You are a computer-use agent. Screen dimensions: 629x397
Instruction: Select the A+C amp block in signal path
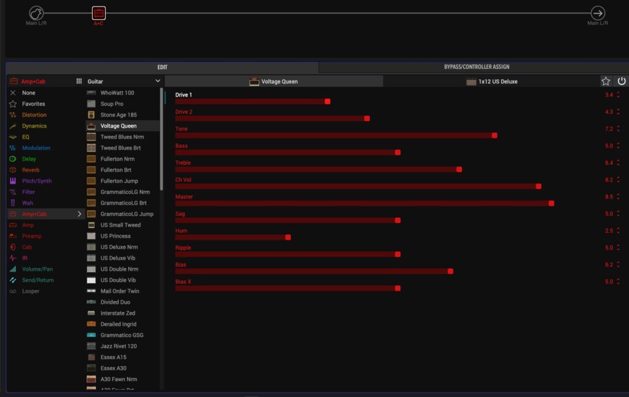click(98, 13)
